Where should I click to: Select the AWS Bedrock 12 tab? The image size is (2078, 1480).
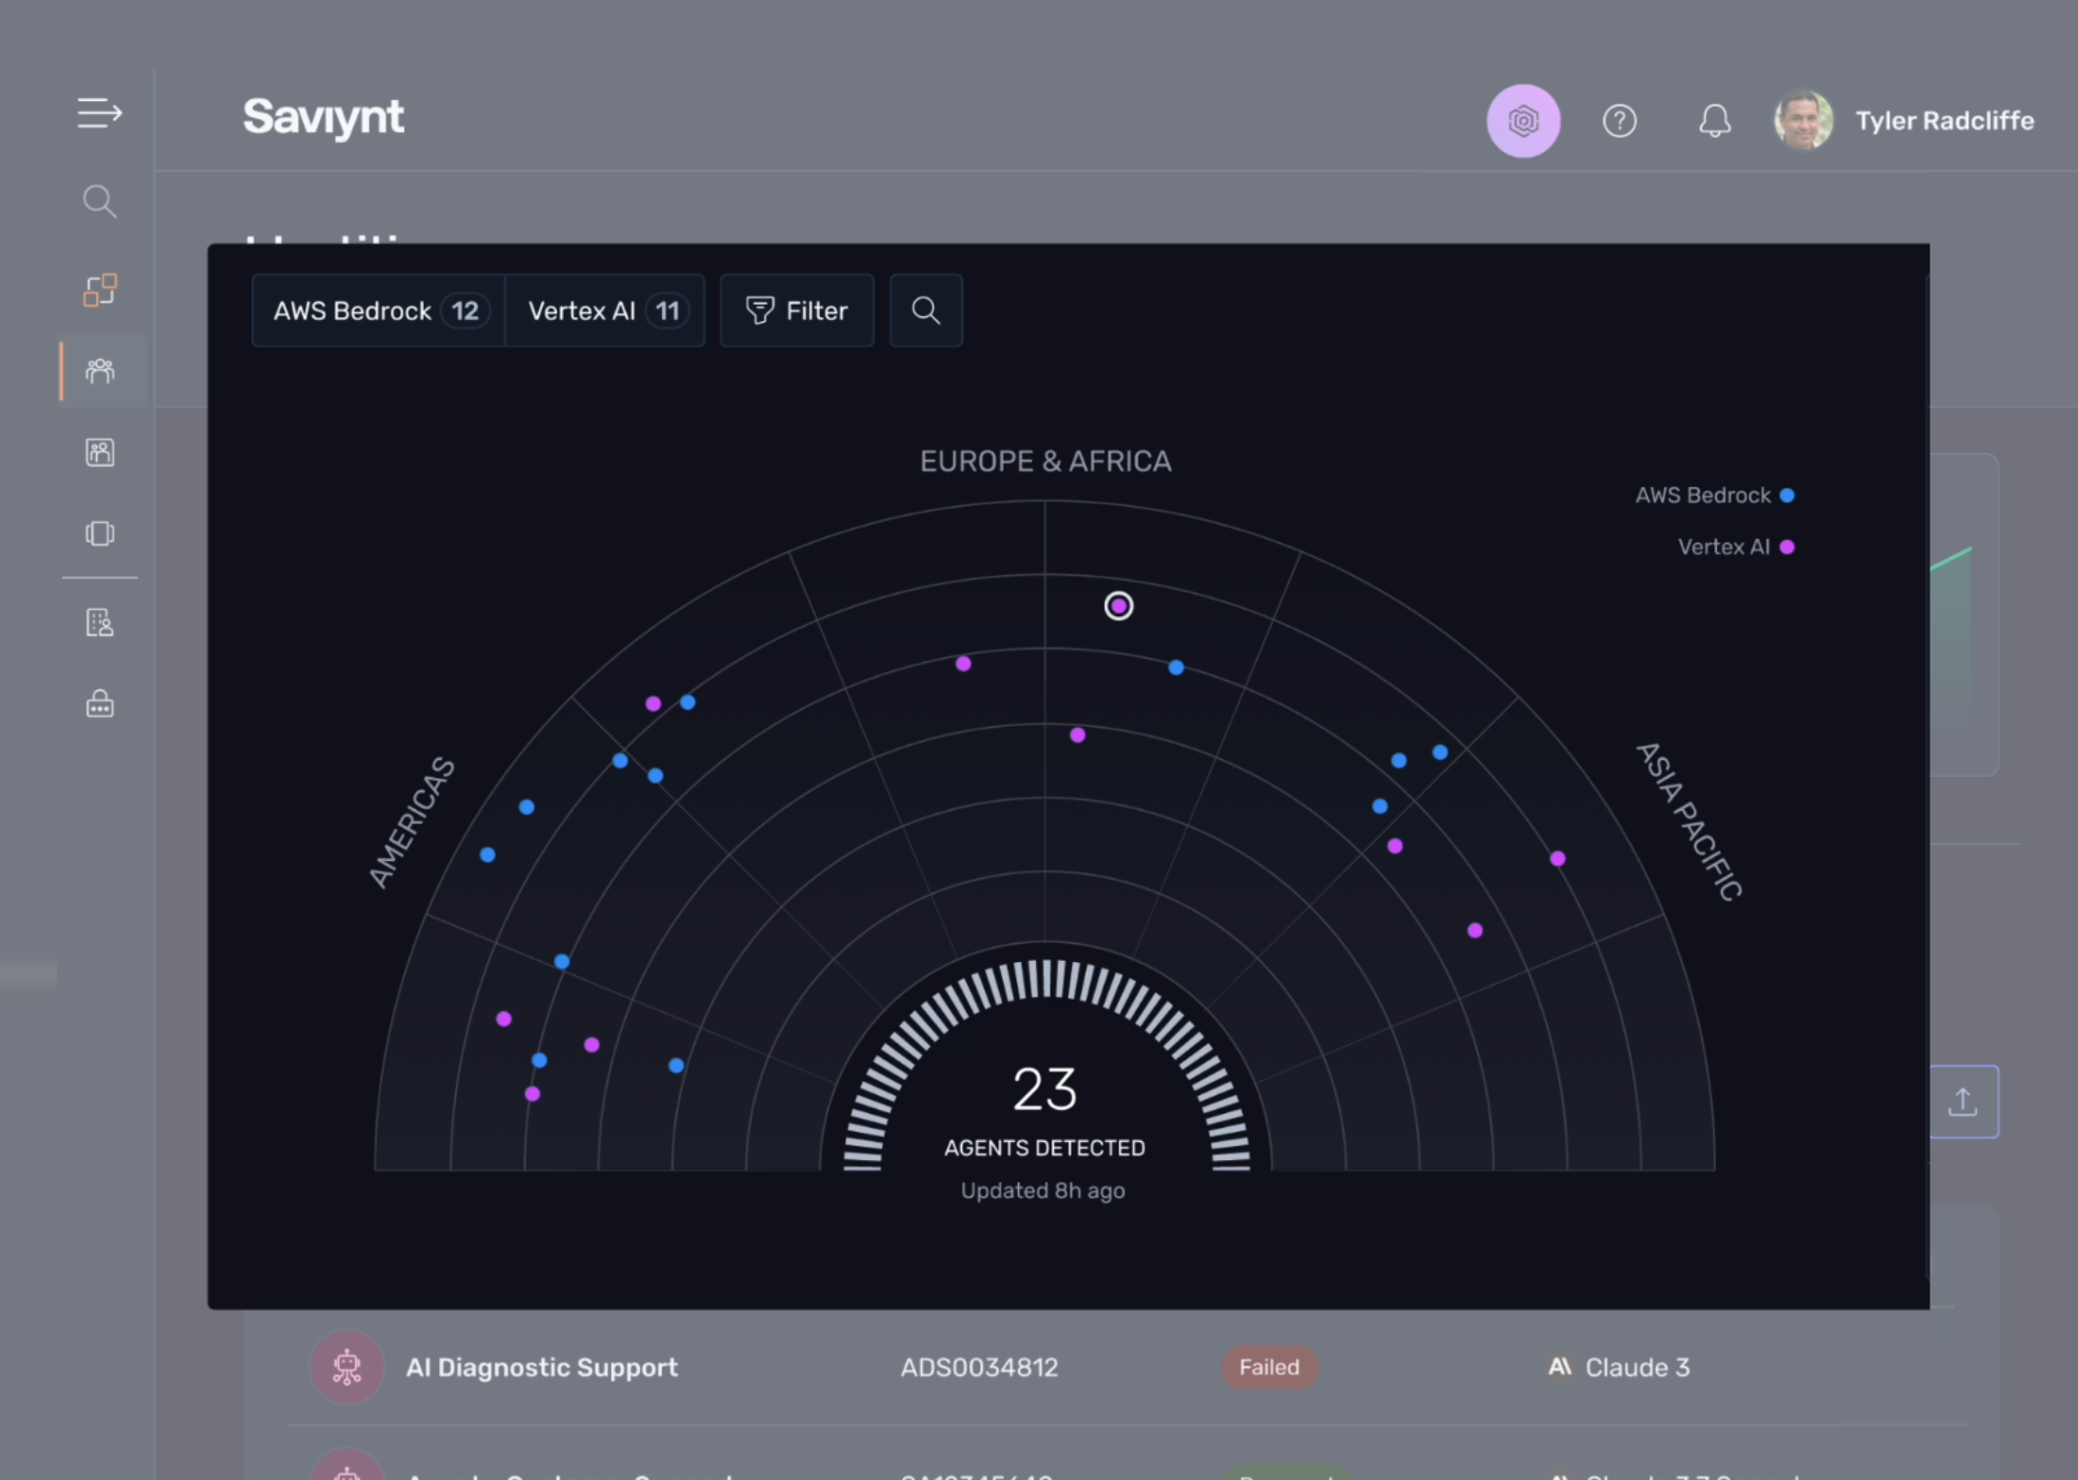tap(379, 310)
